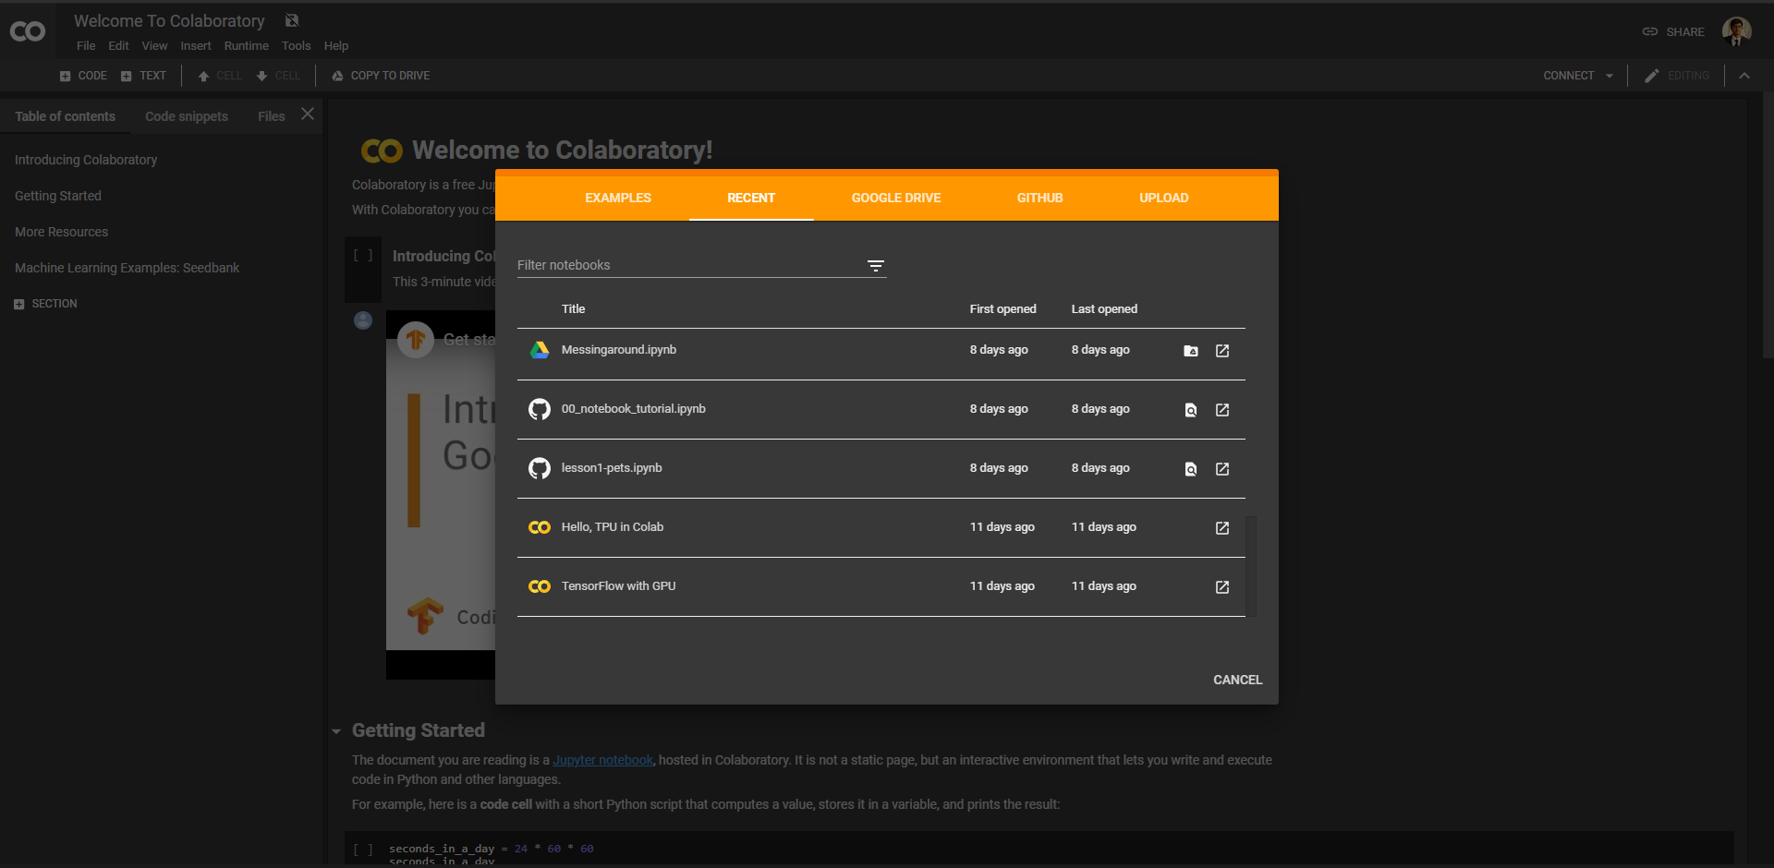
Task: Add a TEXT cell
Action: [x=143, y=76]
